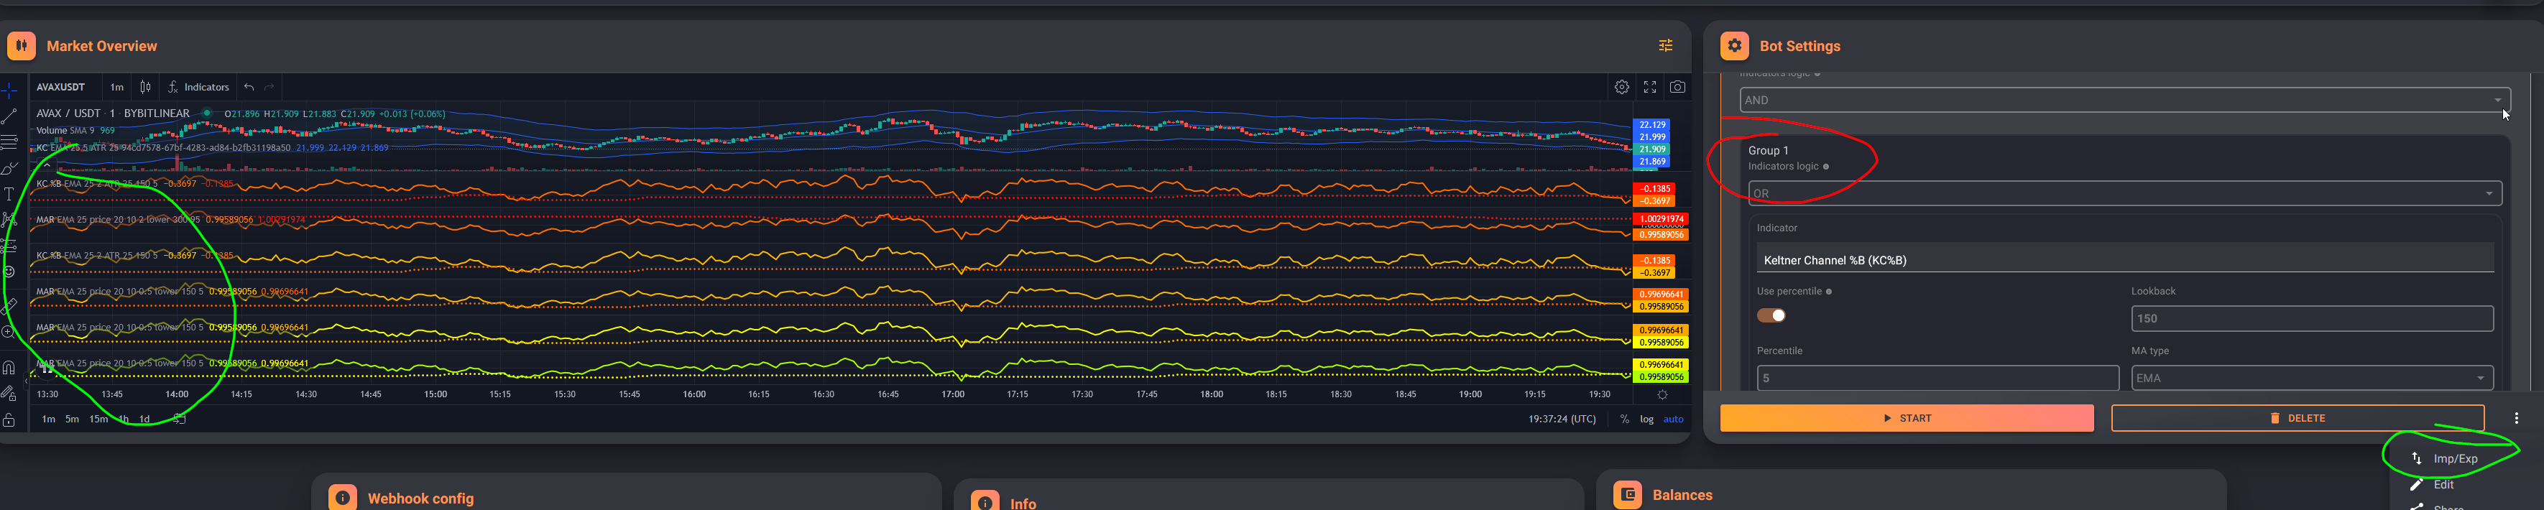
Task: Toggle the Use percentile switch
Action: click(1771, 315)
